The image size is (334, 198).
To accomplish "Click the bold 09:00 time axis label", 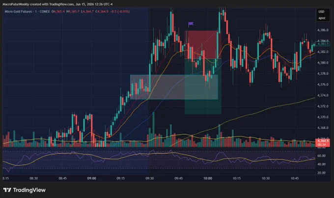I will click(x=91, y=178).
